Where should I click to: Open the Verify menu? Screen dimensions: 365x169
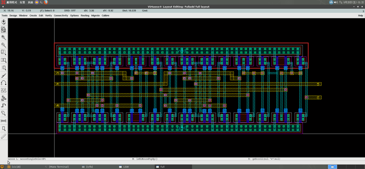pyautogui.click(x=48, y=16)
